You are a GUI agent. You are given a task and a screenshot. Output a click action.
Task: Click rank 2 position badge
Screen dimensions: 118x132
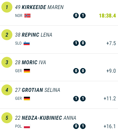(x=7, y=35)
